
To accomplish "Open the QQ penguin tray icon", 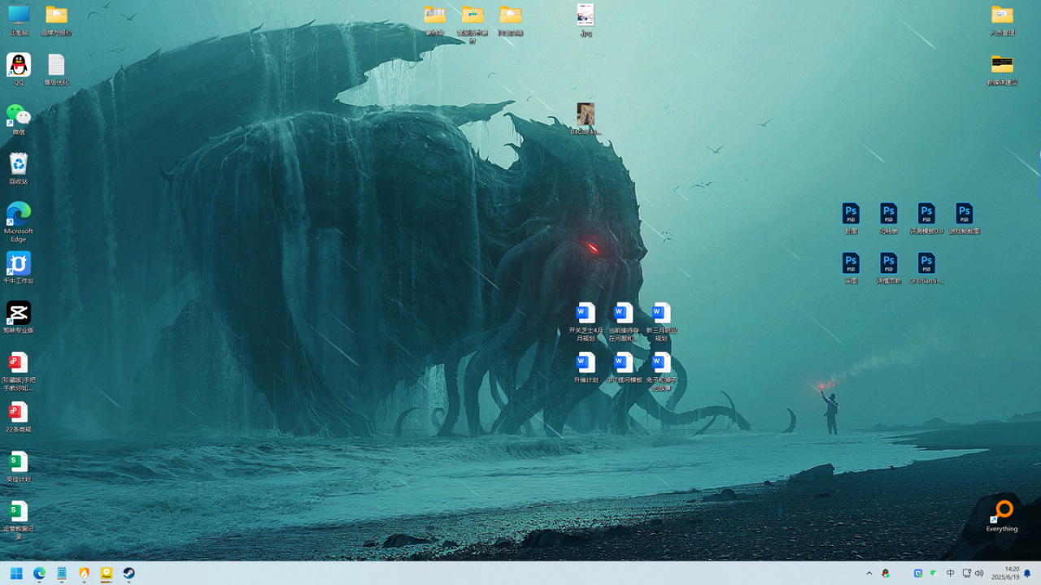I will (x=886, y=573).
